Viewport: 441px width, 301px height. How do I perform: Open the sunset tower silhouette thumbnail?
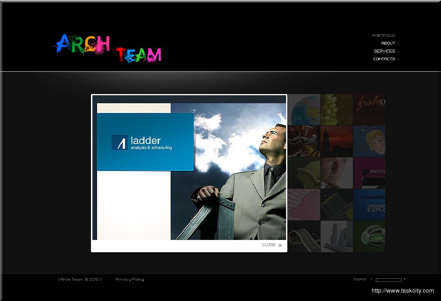coord(336,141)
